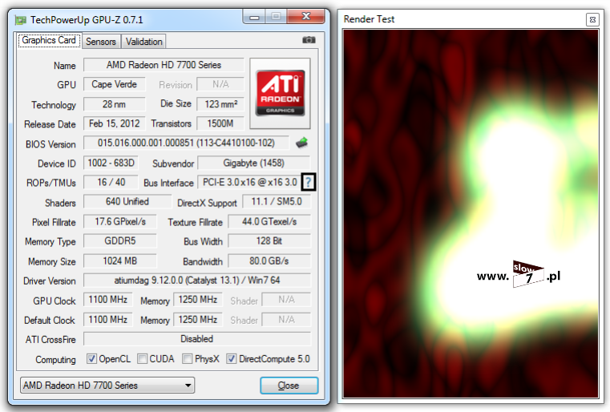610x412 pixels.
Task: Click the Render Test animation area
Action: (471, 213)
